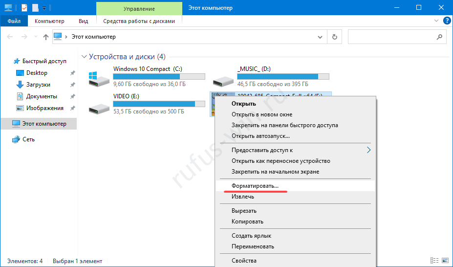The height and width of the screenshot is (267, 453).
Task: Select Извлечь in the context menu
Action: click(243, 197)
